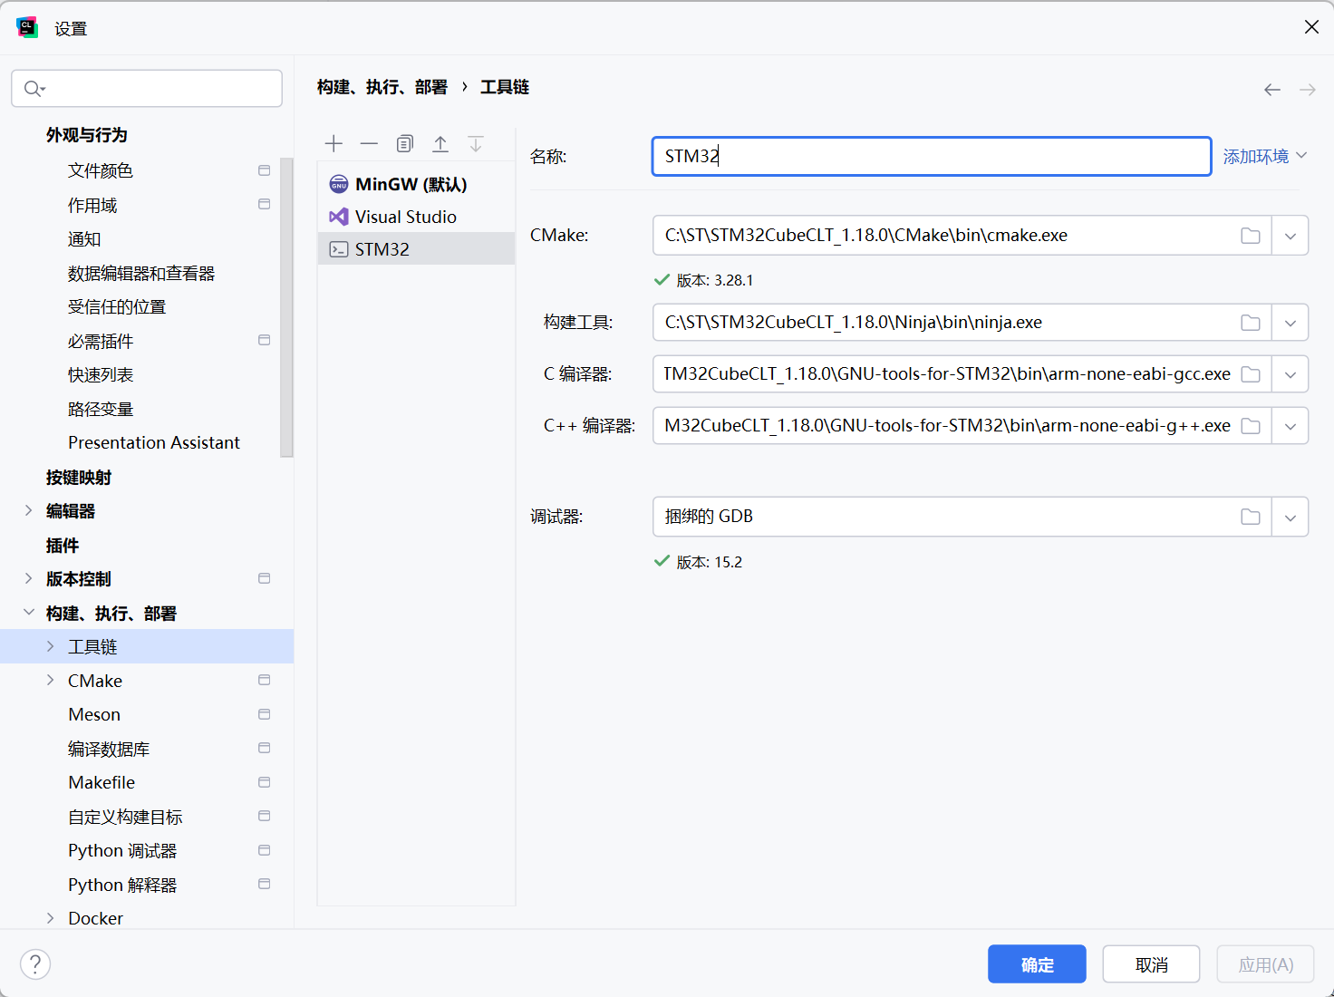Browse folder for CMake executable path

point(1251,236)
